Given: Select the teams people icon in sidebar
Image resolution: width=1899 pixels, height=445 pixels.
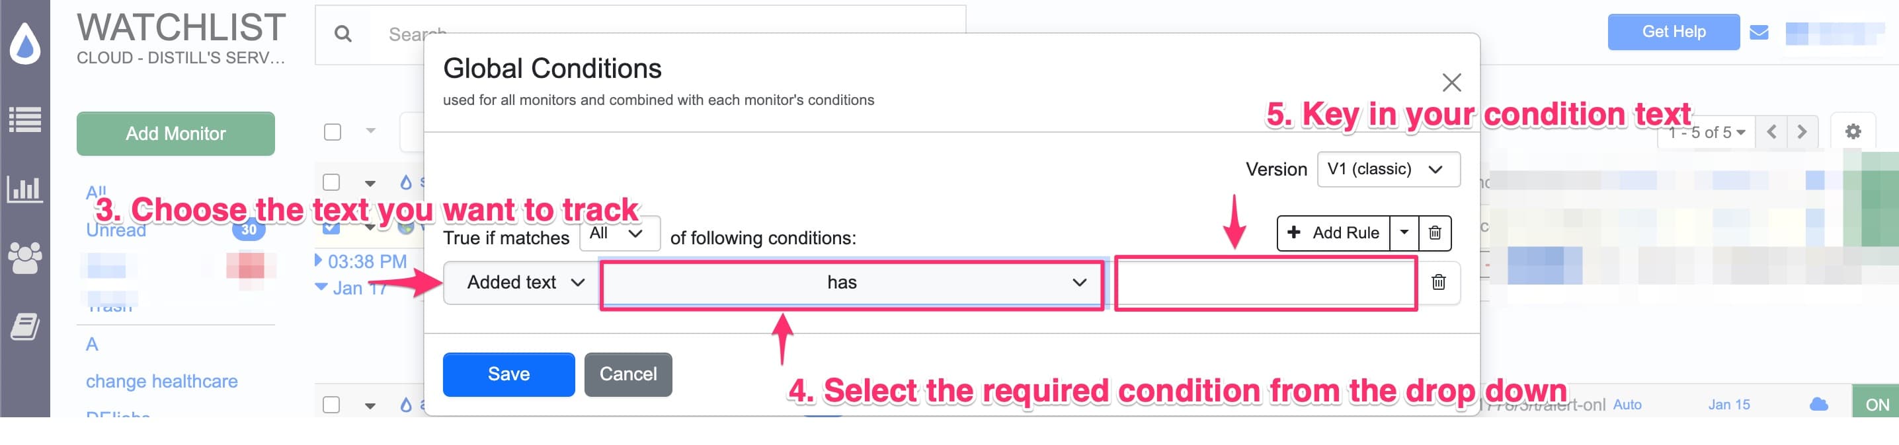Looking at the screenshot, I should click(x=24, y=256).
